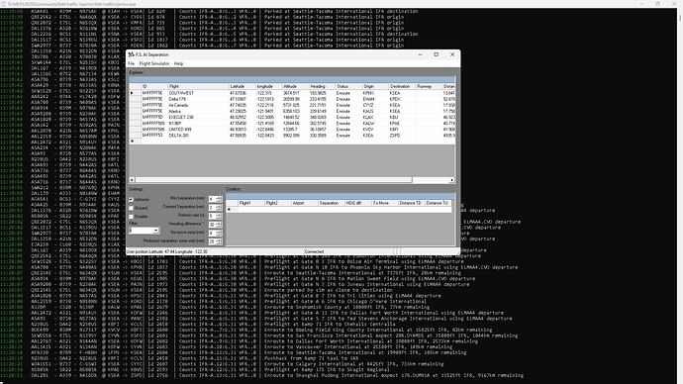Click the current-row arrow selector for SOUTHWEST
Screen dimensions: 683x384
(x=132, y=93)
